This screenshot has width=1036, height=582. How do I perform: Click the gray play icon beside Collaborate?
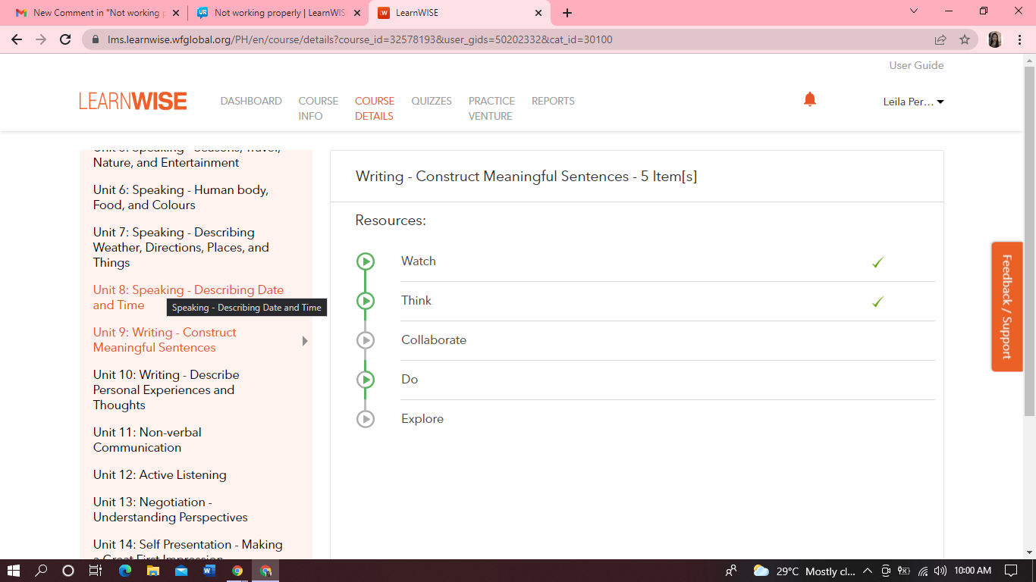tap(366, 340)
